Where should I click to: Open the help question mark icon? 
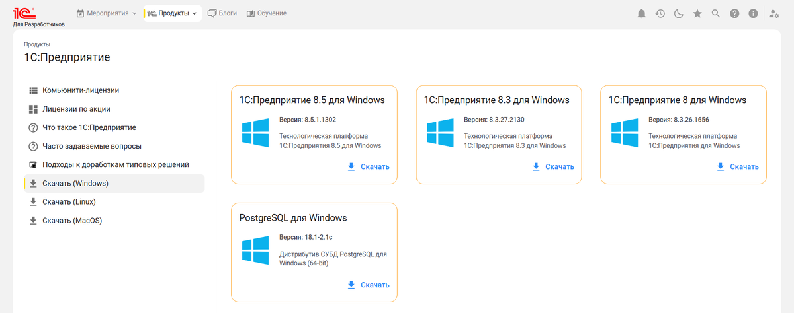(x=734, y=13)
